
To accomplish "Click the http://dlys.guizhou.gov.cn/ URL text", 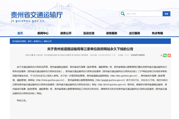I will (124, 76).
